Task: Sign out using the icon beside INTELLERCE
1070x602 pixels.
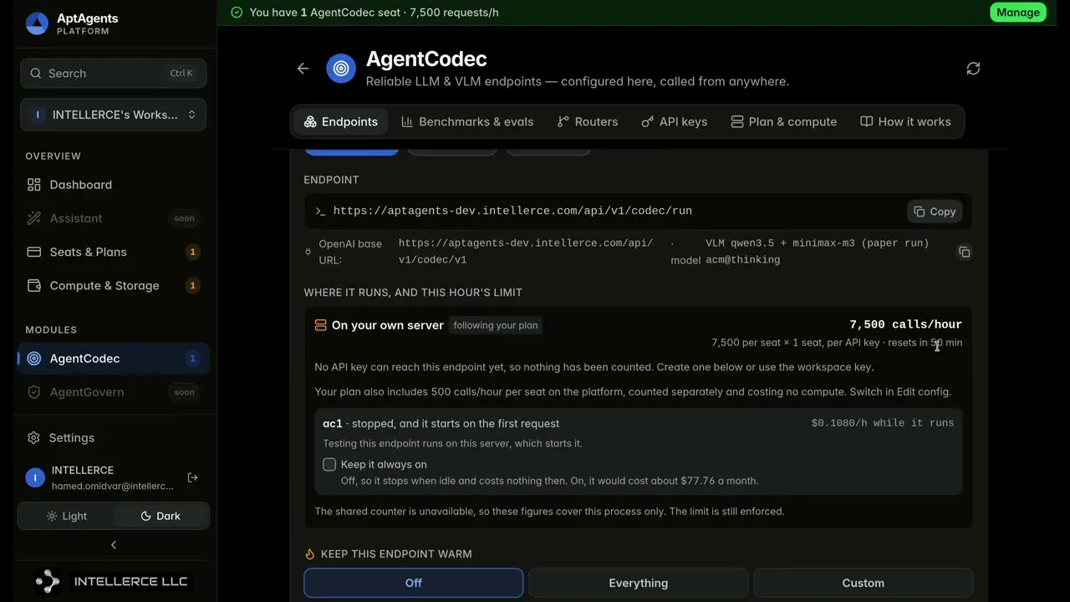Action: 193,477
